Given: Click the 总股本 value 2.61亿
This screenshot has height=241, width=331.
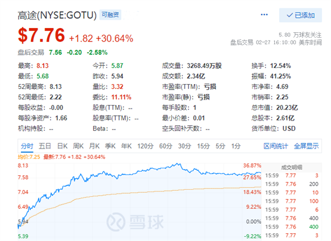Looking at the screenshot, I should (x=285, y=118).
